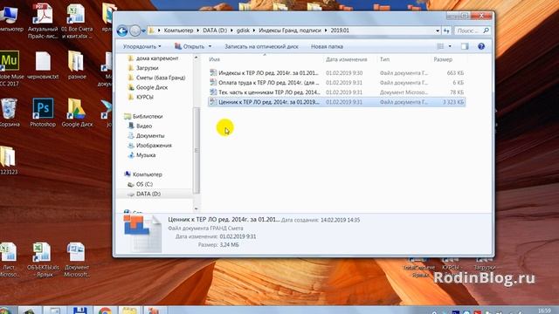
Task: Click the search magnifier icon
Action: pos(486,31)
